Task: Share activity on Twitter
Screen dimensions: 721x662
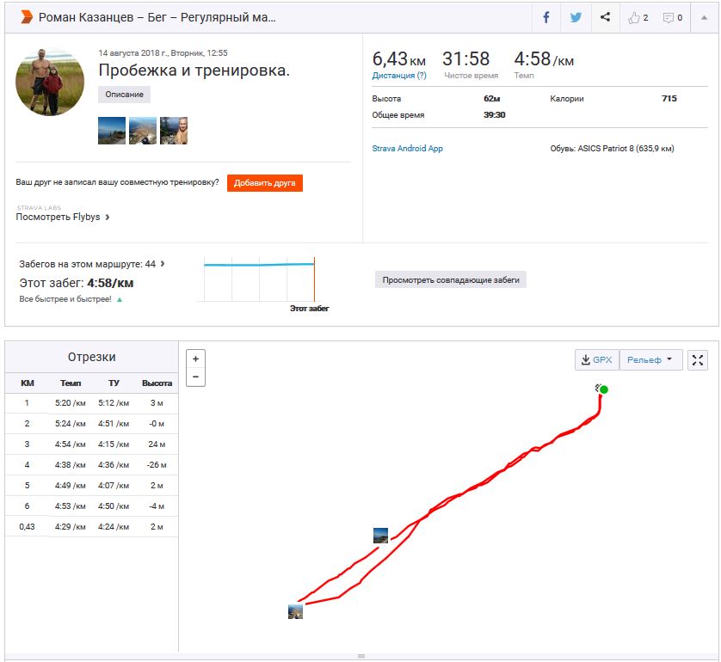Action: pos(576,17)
